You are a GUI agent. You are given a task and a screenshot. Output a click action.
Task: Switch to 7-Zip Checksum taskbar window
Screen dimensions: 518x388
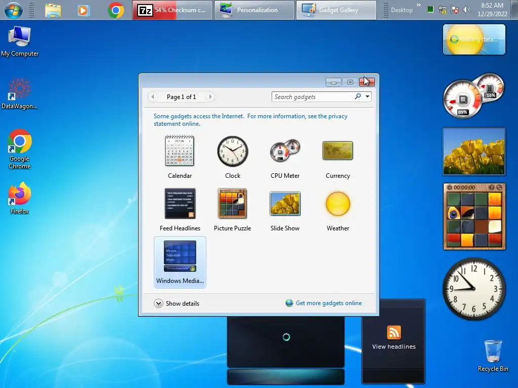(172, 10)
